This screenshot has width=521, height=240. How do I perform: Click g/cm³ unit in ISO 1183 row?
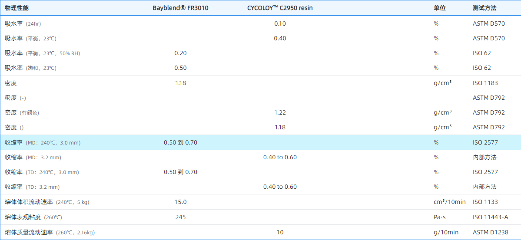pos(443,83)
